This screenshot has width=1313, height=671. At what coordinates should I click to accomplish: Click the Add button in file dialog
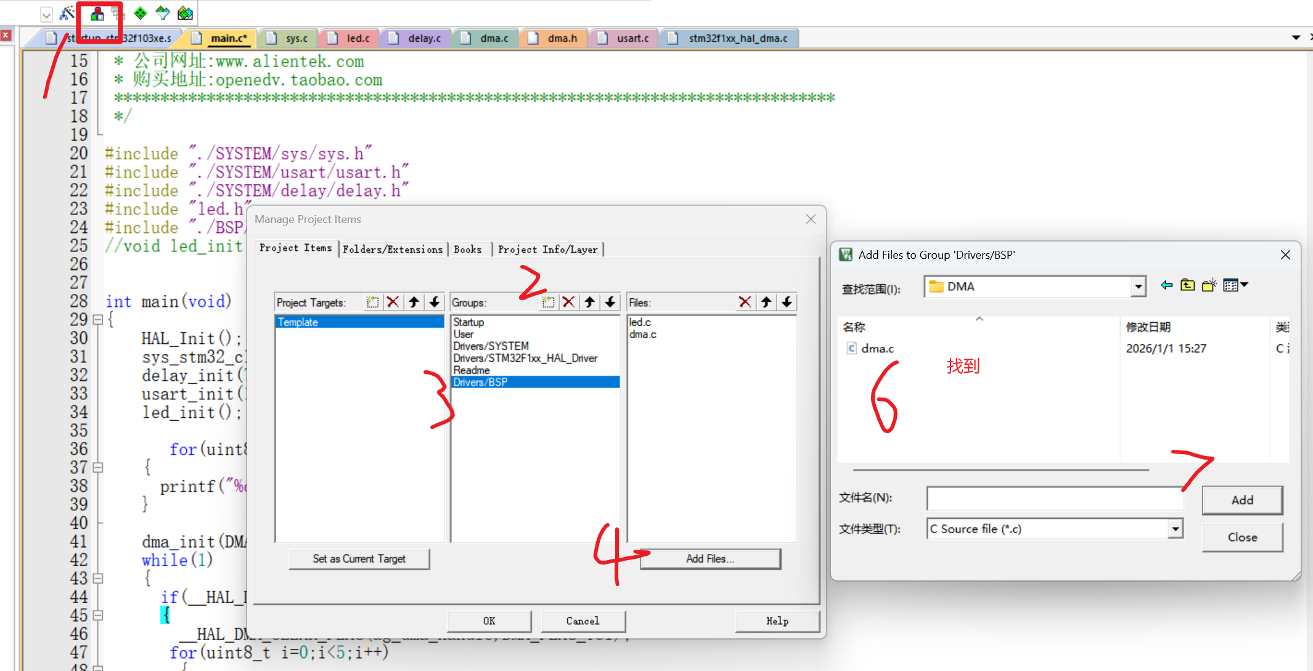1241,500
